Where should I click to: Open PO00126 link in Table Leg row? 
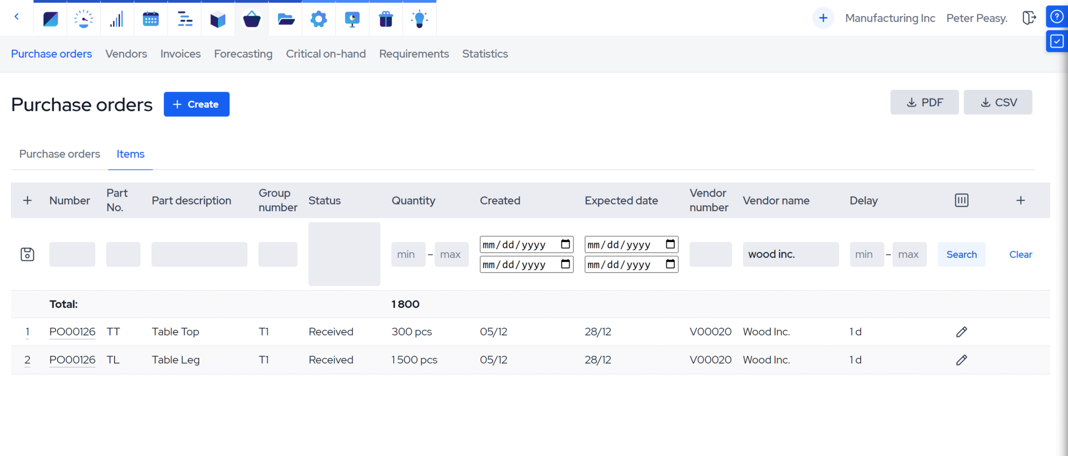(72, 360)
